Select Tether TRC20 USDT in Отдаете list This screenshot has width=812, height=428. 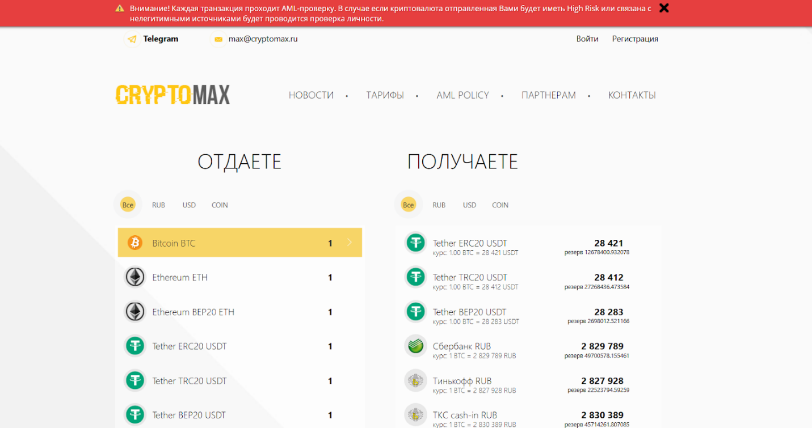click(x=239, y=380)
